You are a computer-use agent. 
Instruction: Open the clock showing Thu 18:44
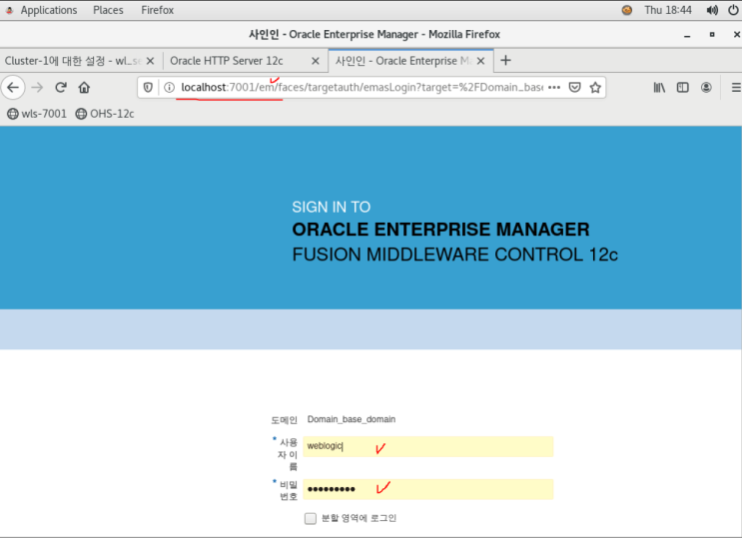point(668,10)
